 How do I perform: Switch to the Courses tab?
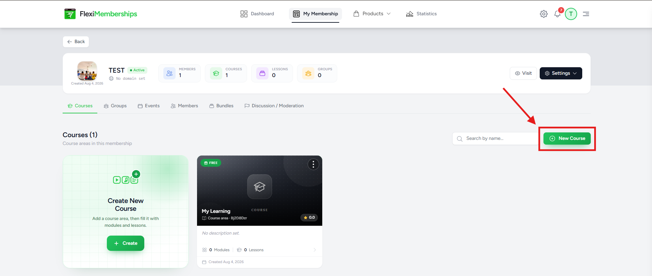pos(80,106)
